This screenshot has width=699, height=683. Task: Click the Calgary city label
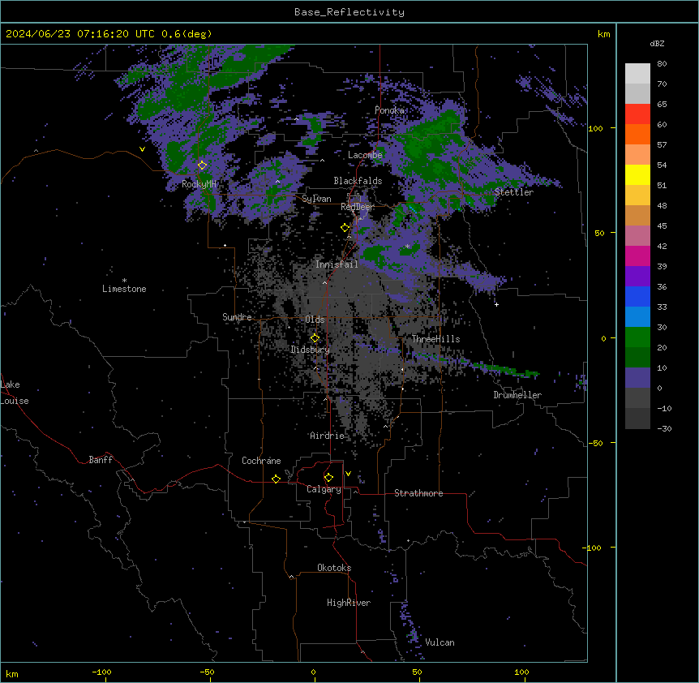(324, 489)
